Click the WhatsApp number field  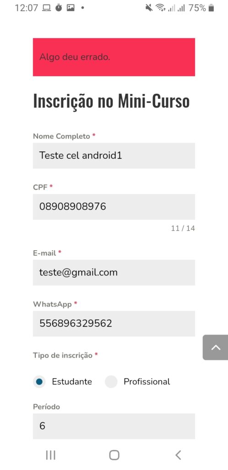pos(114,324)
